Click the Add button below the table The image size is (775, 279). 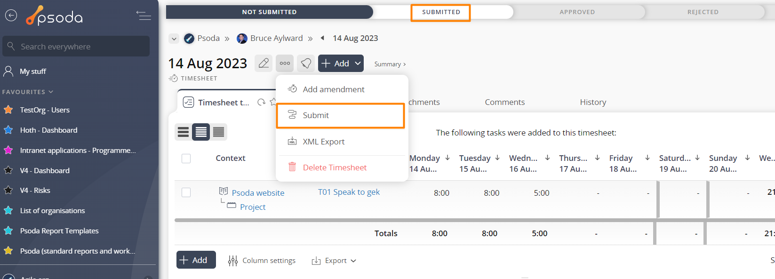196,260
